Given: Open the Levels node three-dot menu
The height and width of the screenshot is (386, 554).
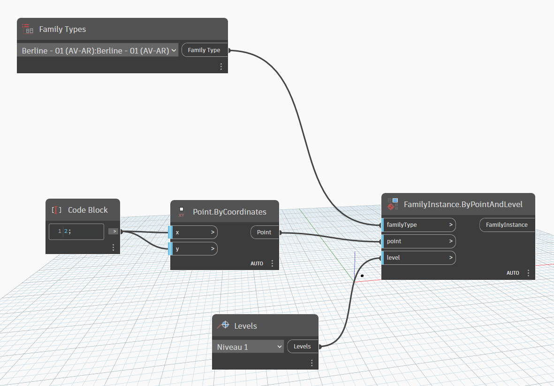Looking at the screenshot, I should [311, 363].
